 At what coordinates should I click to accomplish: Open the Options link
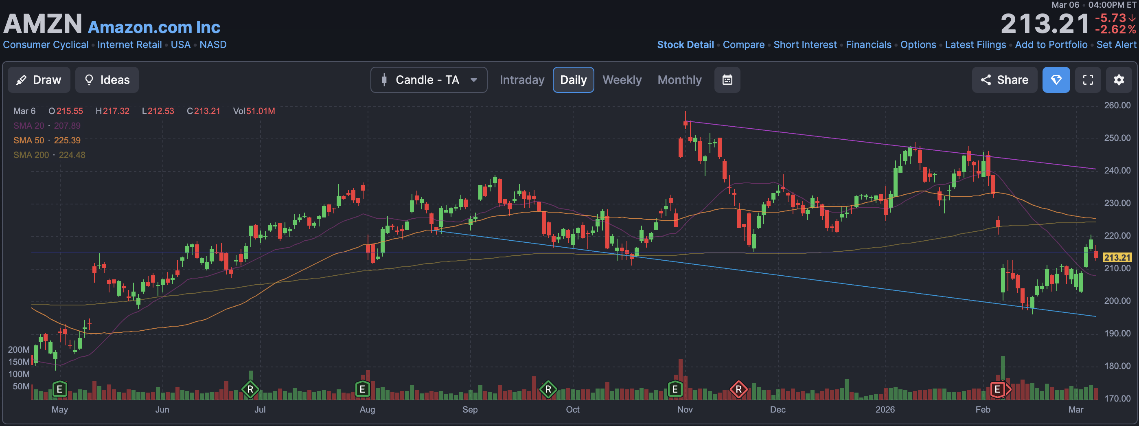[918, 45]
